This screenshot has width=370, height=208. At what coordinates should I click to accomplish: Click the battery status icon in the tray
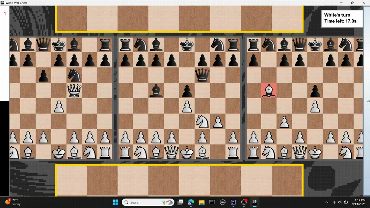click(x=346, y=202)
